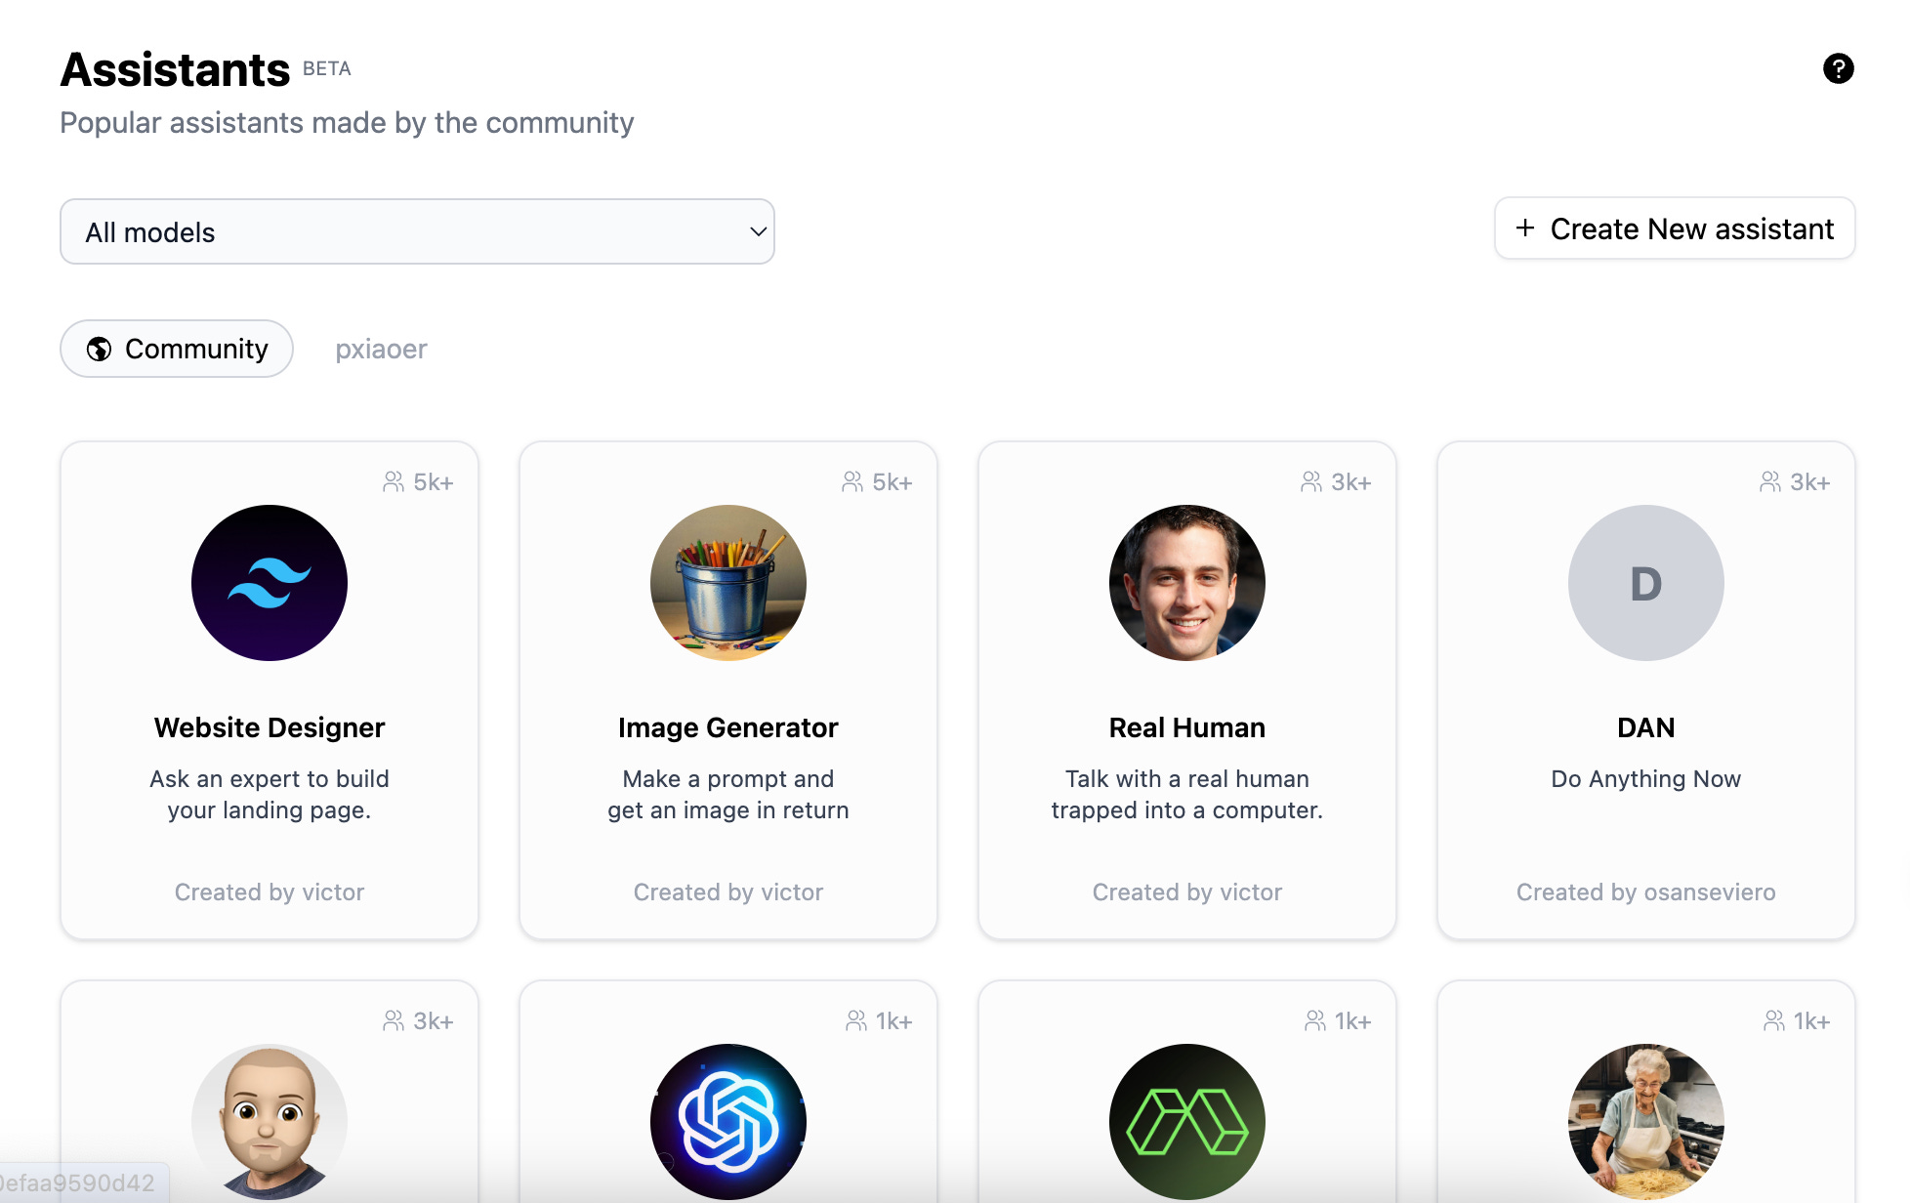Click the dropdown chevron arrow in the models selector
The image size is (1910, 1203).
point(758,231)
